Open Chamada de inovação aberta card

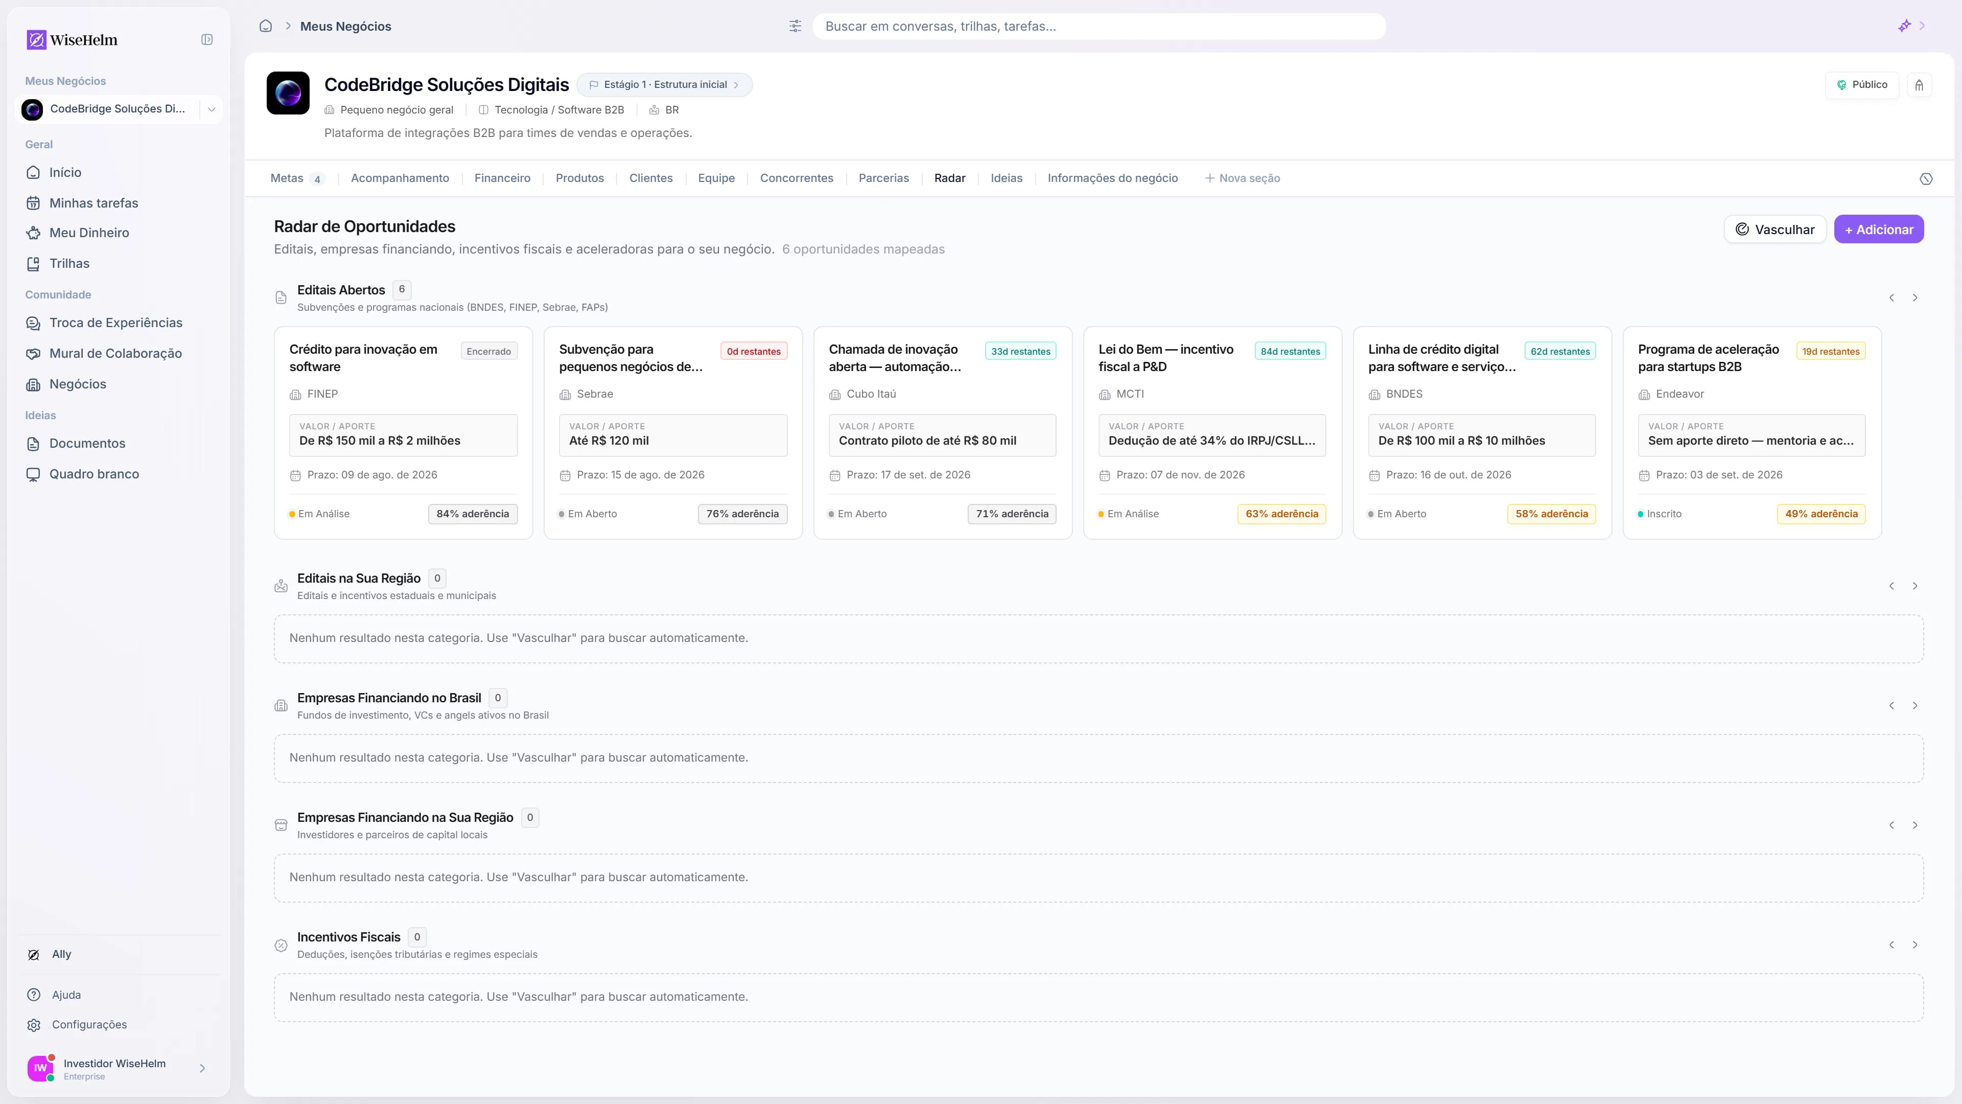[943, 433]
